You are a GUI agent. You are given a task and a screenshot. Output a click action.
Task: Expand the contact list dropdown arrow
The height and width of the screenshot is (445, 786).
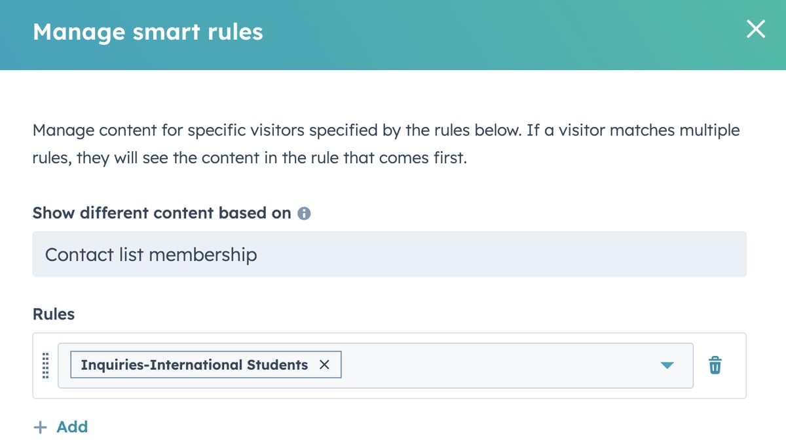[666, 365]
